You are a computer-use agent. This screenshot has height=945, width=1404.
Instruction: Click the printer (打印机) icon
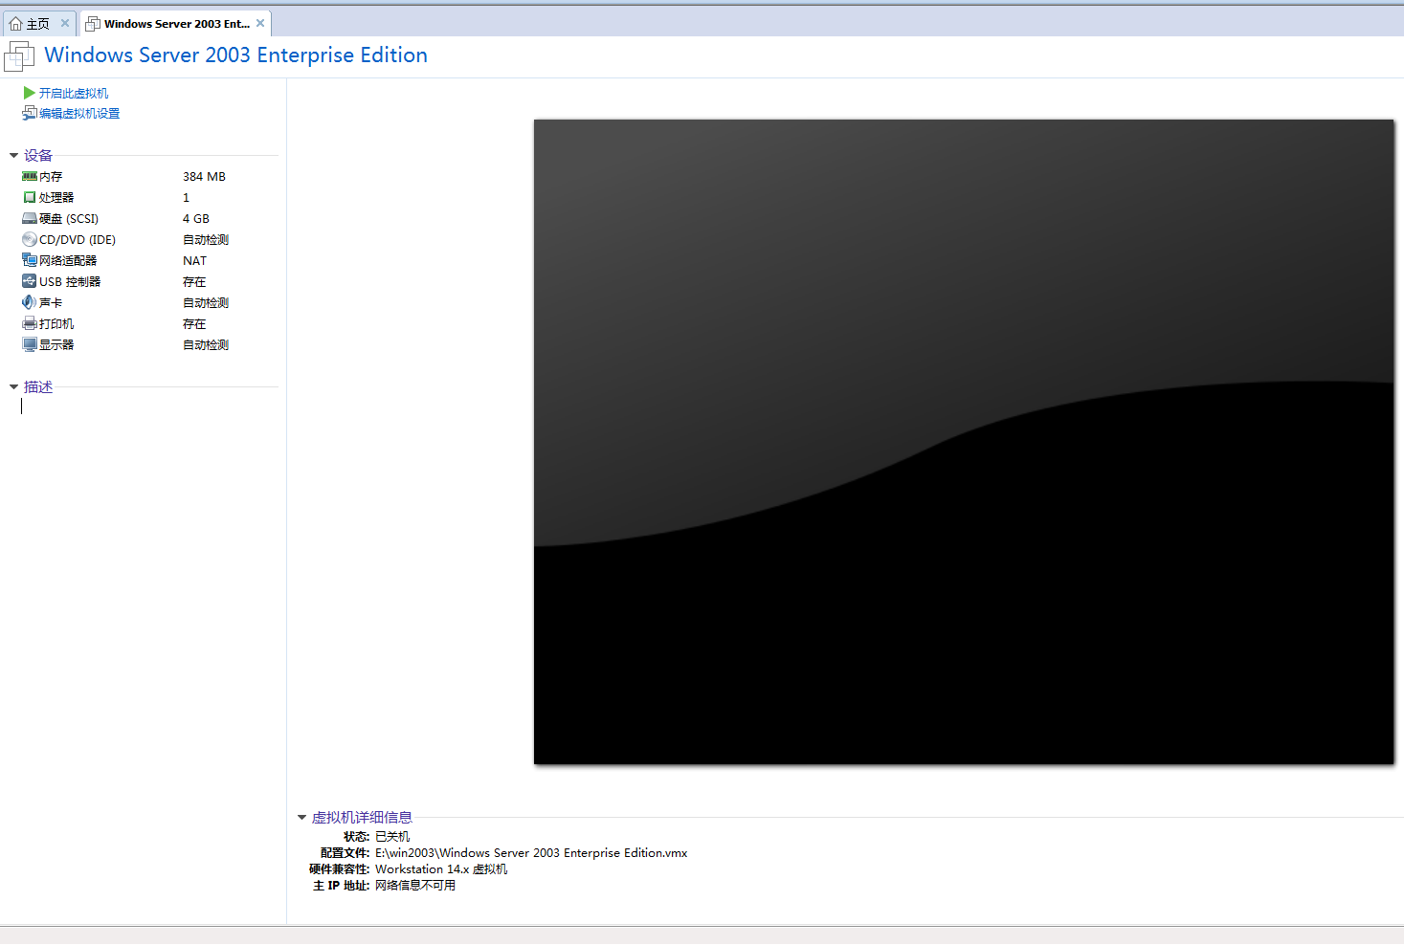[x=30, y=323]
